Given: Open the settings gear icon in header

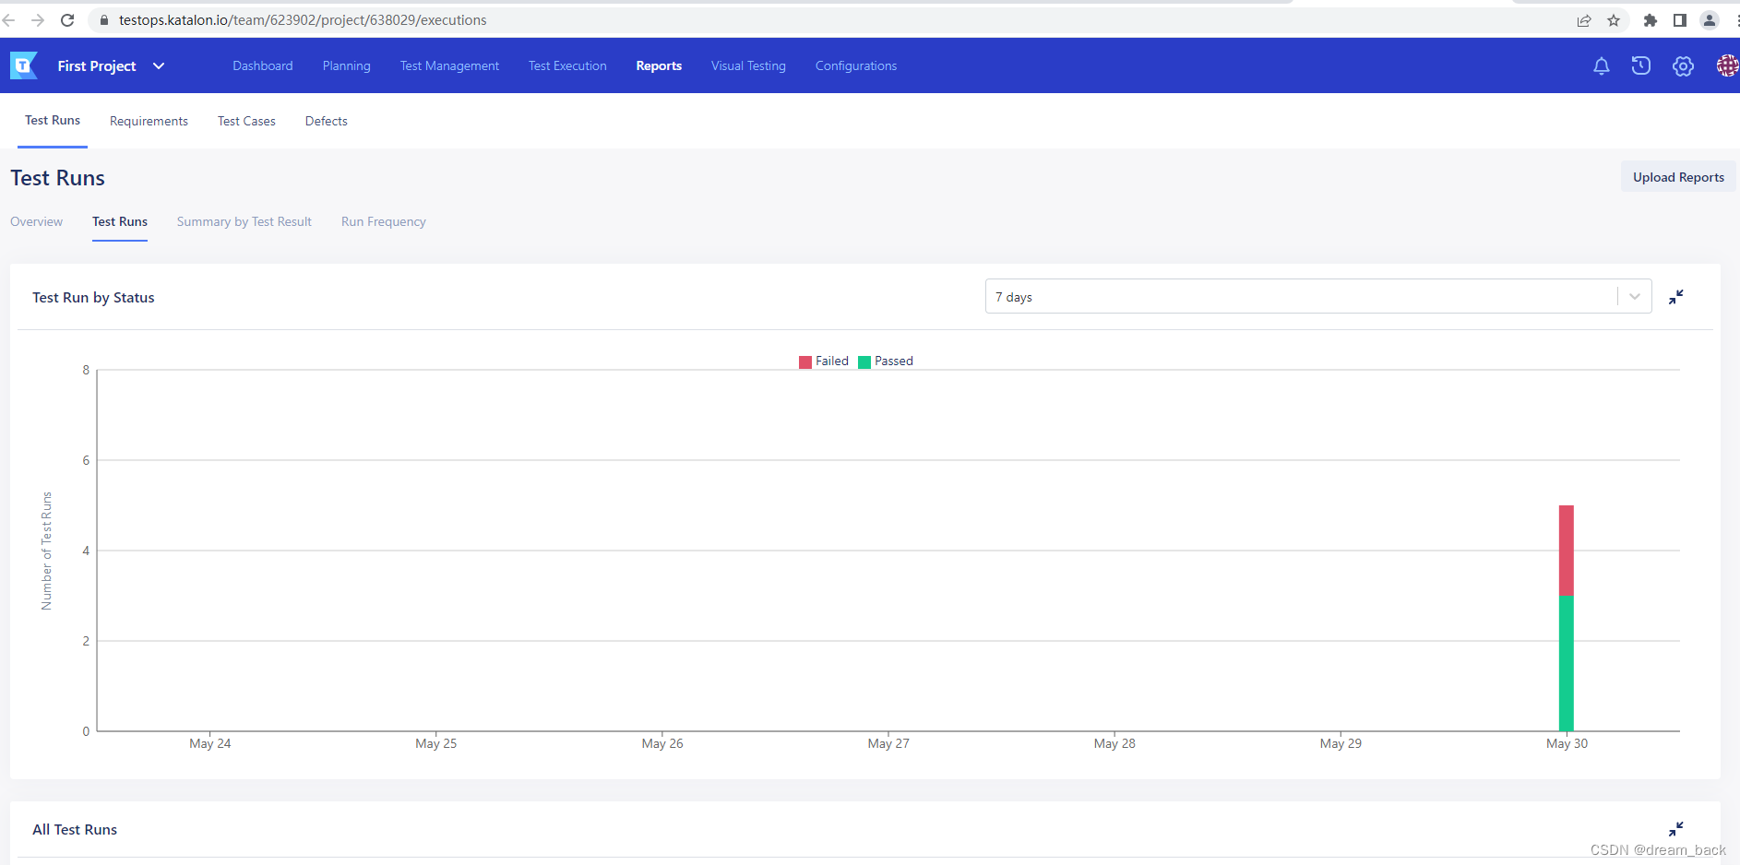Looking at the screenshot, I should [x=1683, y=65].
